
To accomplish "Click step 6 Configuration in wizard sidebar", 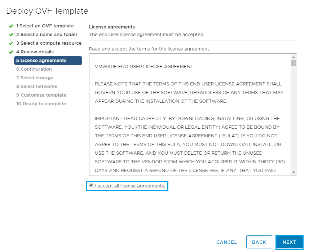I will (34, 69).
